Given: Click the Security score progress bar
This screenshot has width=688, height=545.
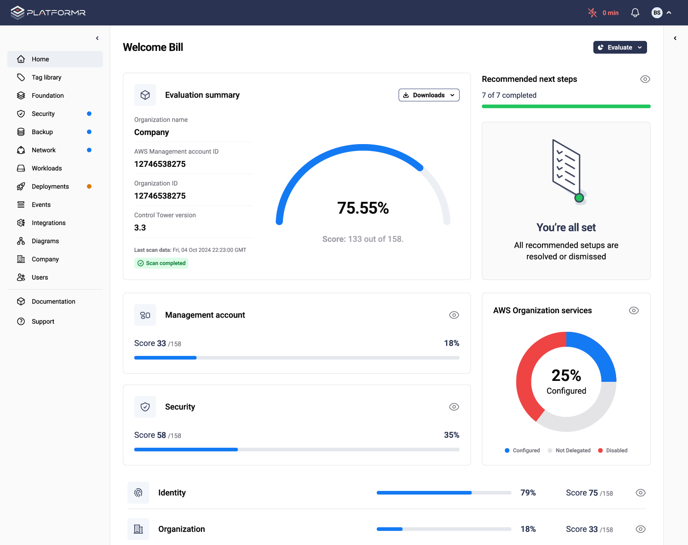Looking at the screenshot, I should click(297, 450).
